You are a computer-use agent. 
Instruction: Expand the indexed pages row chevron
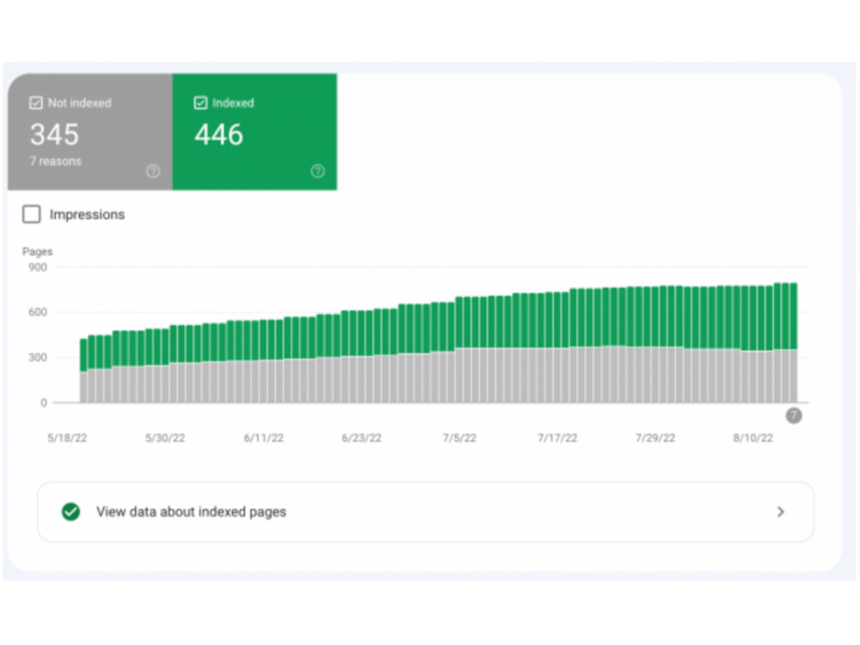(x=781, y=512)
